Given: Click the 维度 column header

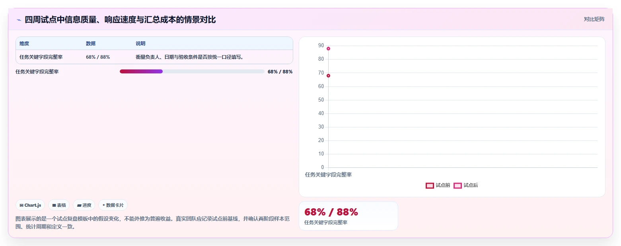Looking at the screenshot, I should tap(24, 44).
